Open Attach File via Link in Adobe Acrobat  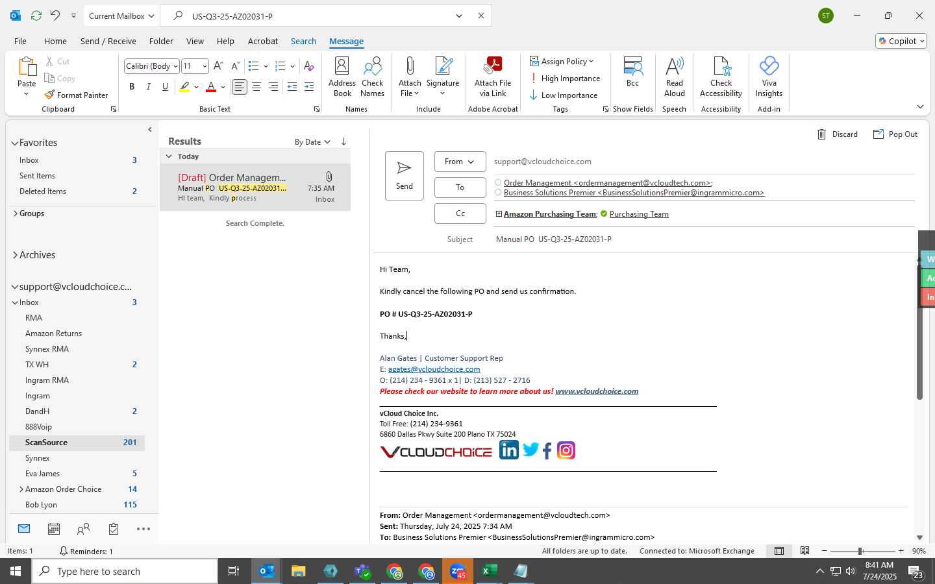tap(493, 77)
